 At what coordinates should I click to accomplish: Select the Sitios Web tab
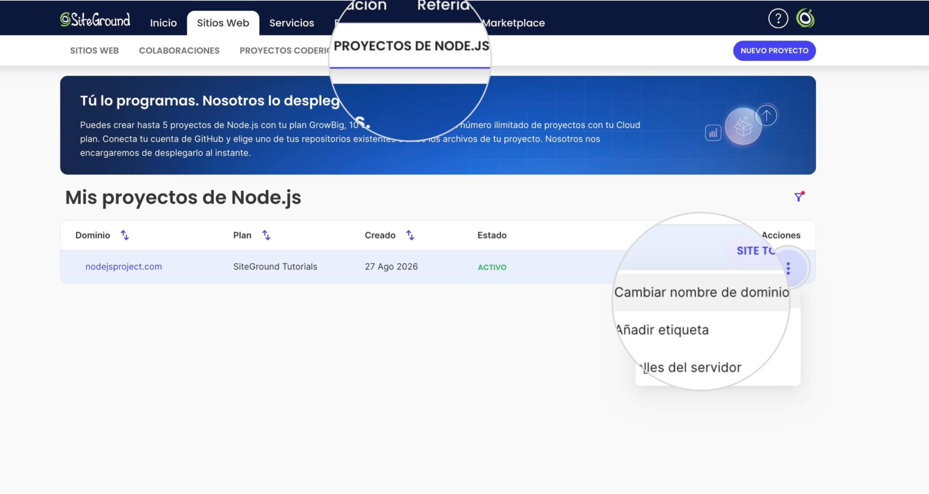coord(223,23)
